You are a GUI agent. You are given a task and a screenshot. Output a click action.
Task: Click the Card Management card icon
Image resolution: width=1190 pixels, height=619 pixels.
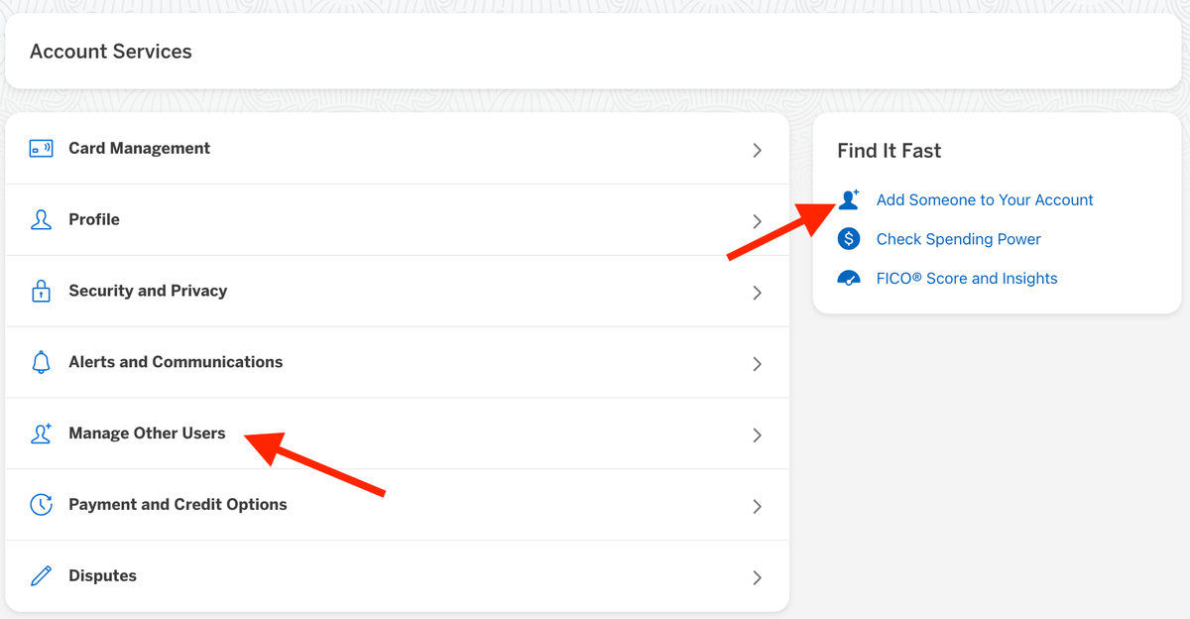click(x=41, y=149)
